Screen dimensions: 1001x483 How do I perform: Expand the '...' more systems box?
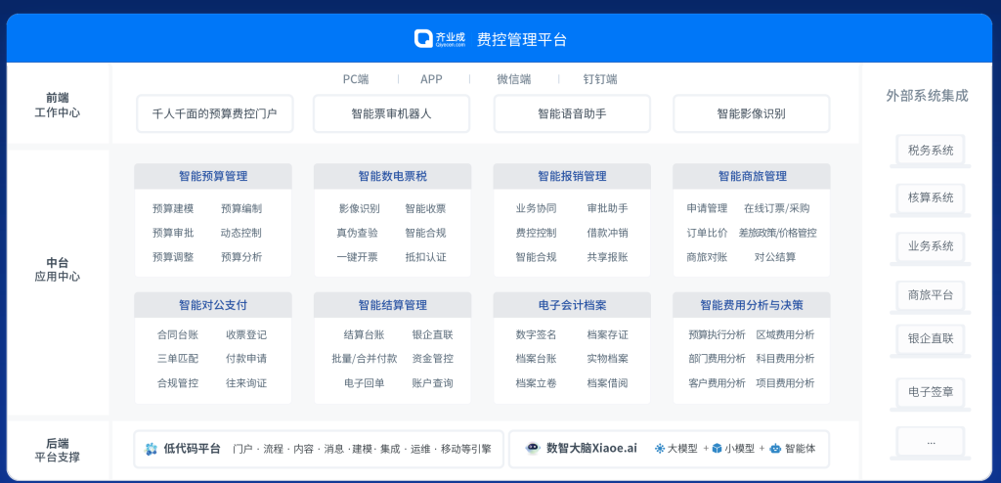point(930,442)
